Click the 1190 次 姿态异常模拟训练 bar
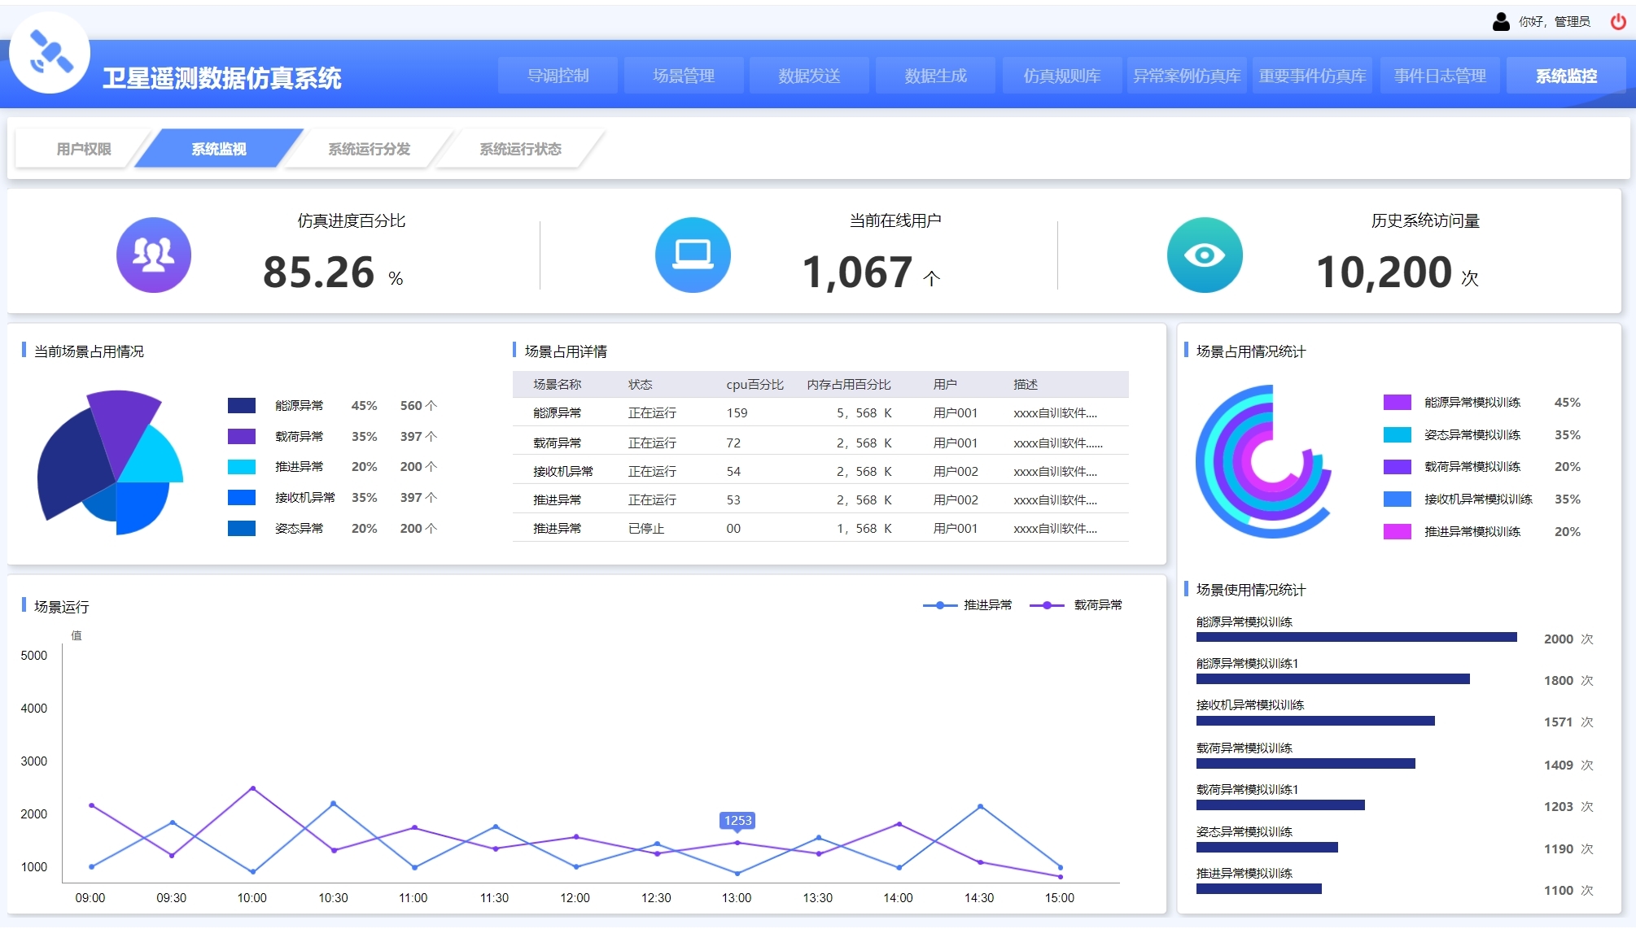Screen dimensions: 1636x929 click(x=1267, y=847)
